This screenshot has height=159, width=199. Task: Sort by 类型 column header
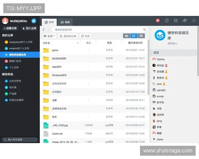point(109,43)
